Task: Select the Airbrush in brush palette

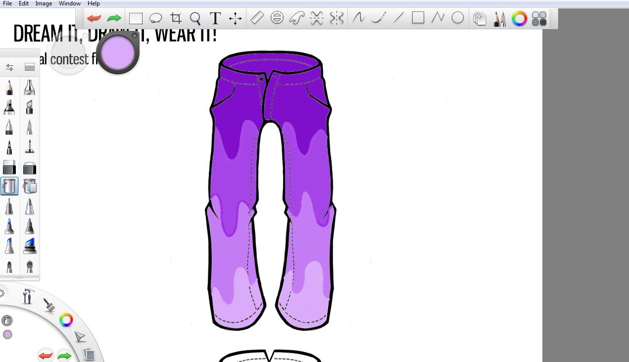Action: [x=30, y=88]
